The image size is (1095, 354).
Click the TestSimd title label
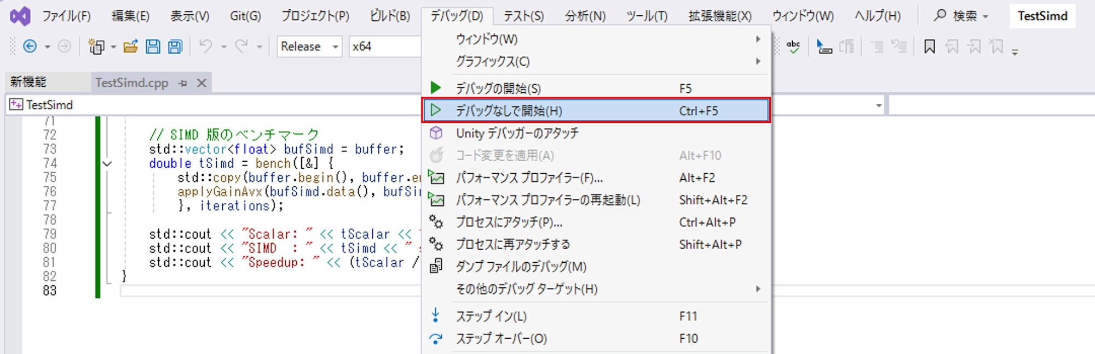pos(1042,16)
